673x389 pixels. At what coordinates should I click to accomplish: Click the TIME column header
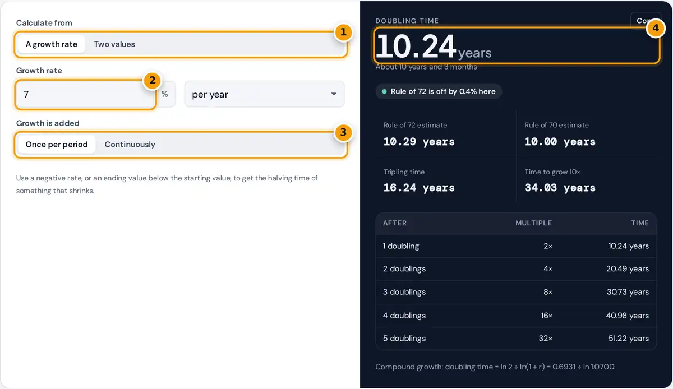[640, 223]
